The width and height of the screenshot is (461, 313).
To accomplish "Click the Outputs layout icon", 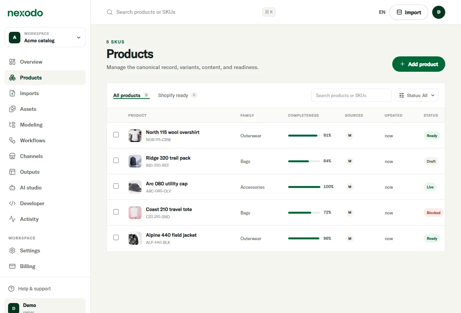I will [x=12, y=172].
